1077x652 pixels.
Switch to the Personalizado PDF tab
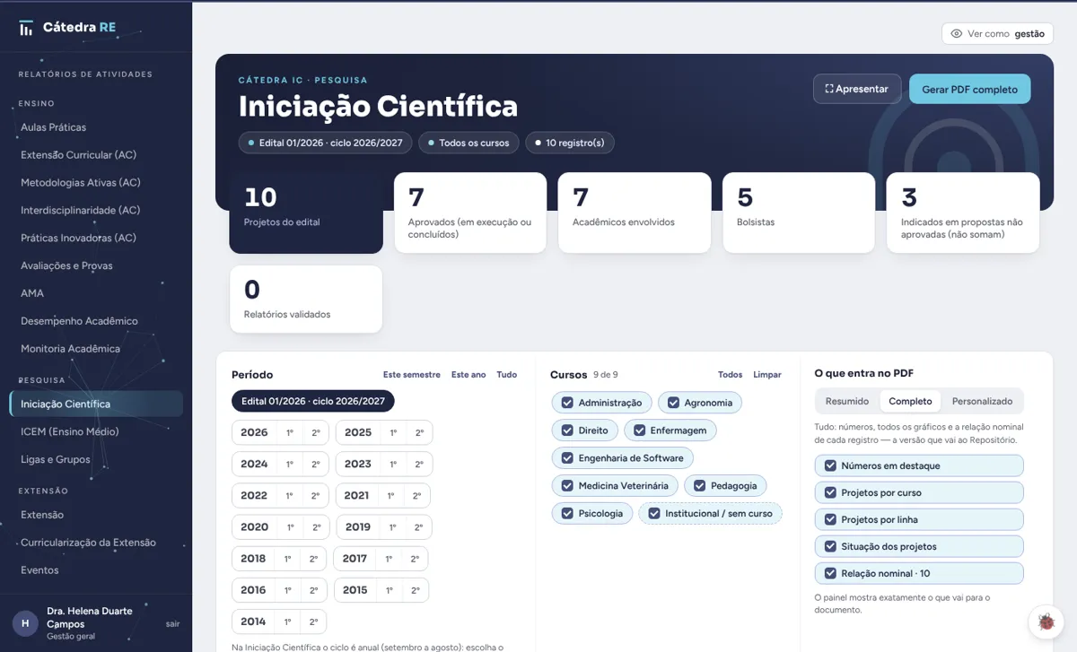(982, 401)
